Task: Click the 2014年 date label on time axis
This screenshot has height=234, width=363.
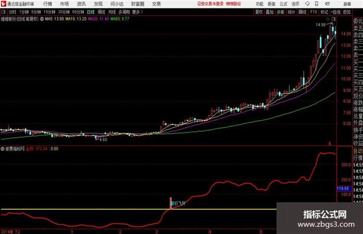Action: point(7,232)
